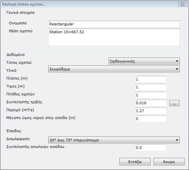Click the Θέση οχετού text area
The width and height of the screenshot is (189, 170).
114,37
